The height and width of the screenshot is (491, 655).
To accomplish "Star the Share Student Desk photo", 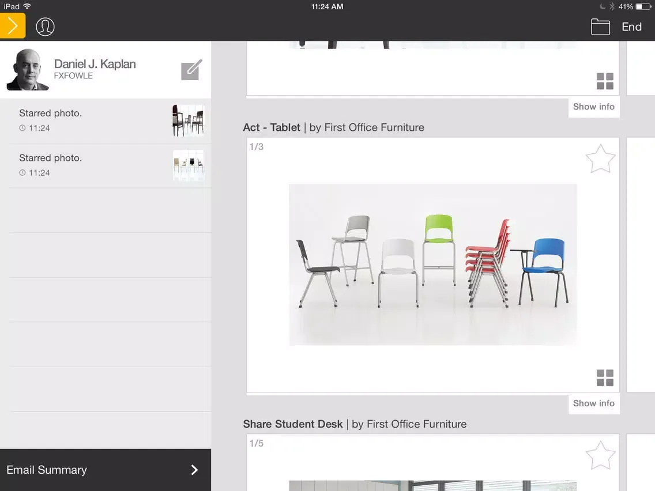I will point(600,456).
